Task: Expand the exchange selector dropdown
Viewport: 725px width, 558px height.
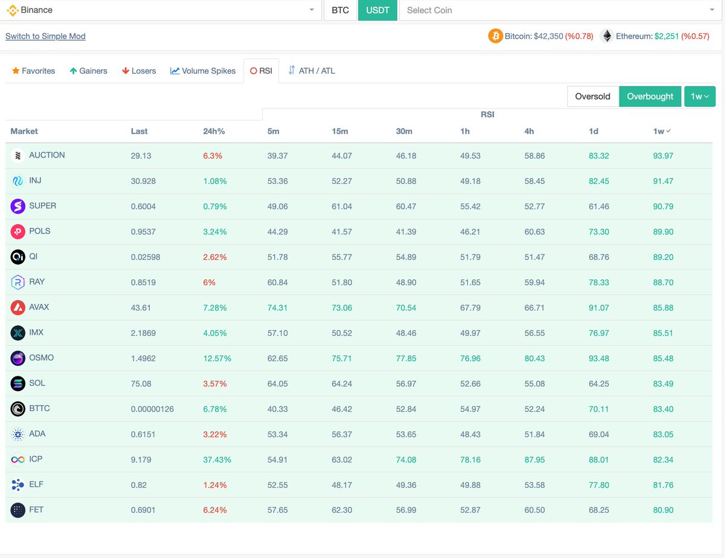Action: click(312, 10)
